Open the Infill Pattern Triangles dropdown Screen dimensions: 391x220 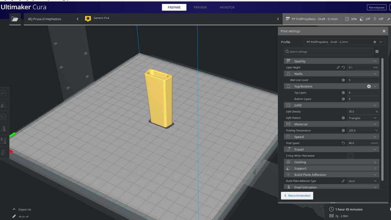[x=363, y=118]
